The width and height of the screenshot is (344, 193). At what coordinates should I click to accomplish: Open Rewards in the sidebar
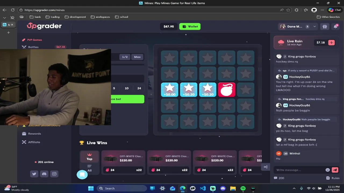click(x=31, y=133)
